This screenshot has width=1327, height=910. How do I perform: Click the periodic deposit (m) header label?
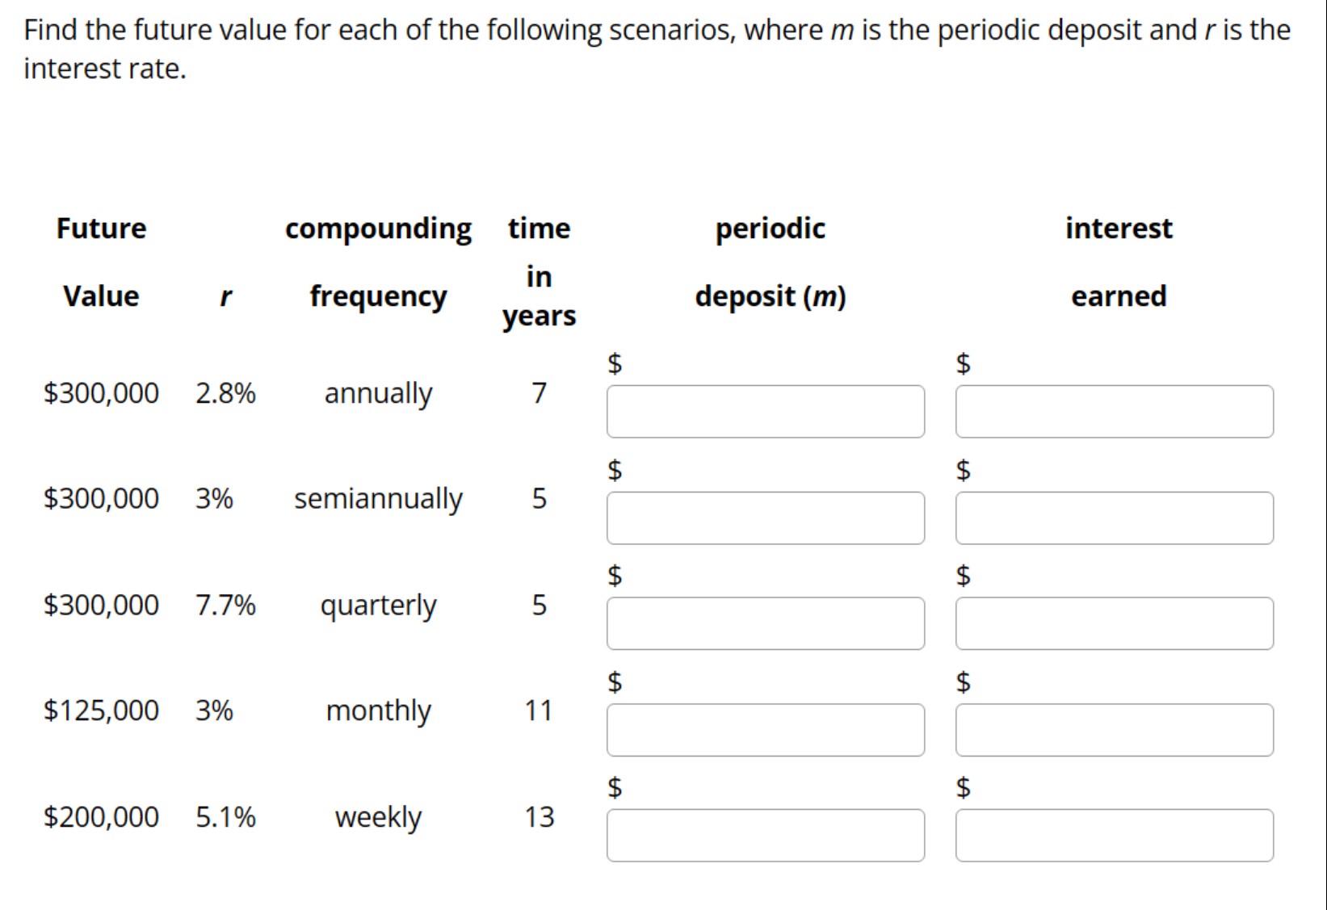tap(769, 262)
